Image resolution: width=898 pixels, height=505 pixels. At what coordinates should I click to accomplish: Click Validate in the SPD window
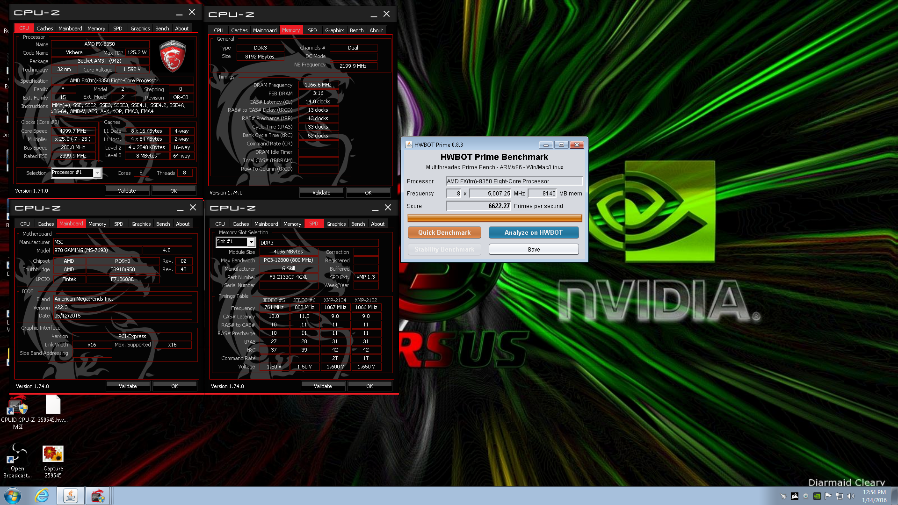click(x=323, y=386)
